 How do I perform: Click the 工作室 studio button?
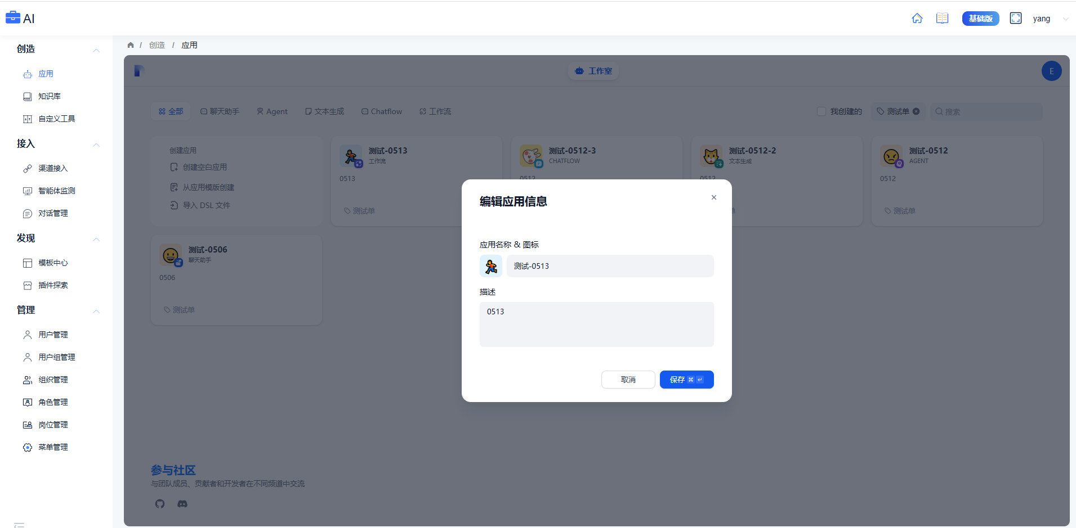(x=593, y=71)
